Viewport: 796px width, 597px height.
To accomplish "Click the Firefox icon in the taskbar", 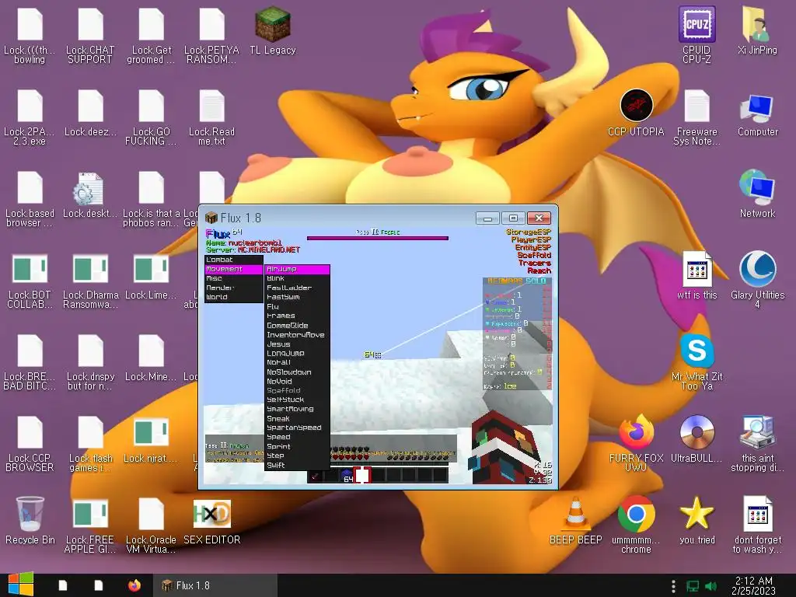I will click(134, 585).
